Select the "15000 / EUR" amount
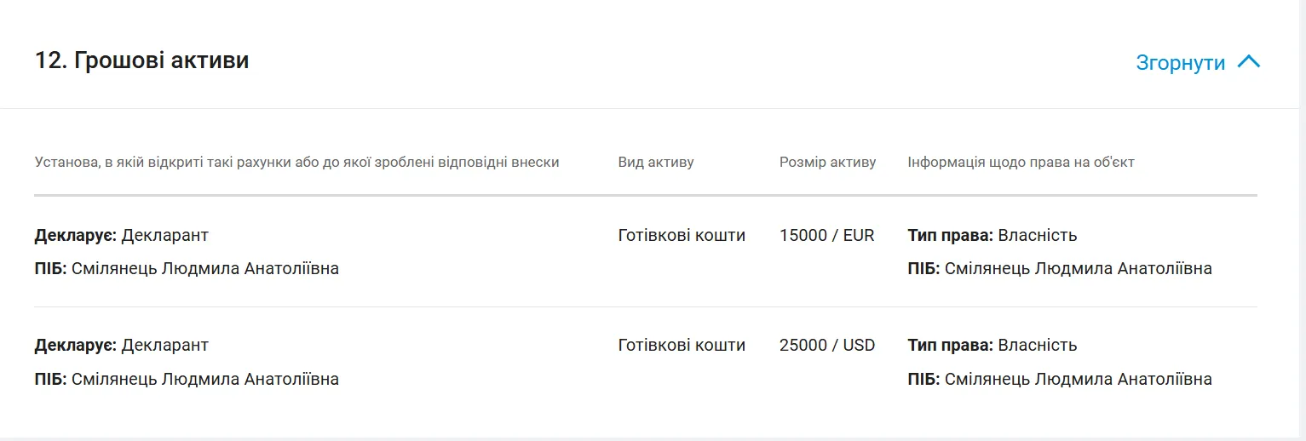This screenshot has height=441, width=1306. (826, 236)
